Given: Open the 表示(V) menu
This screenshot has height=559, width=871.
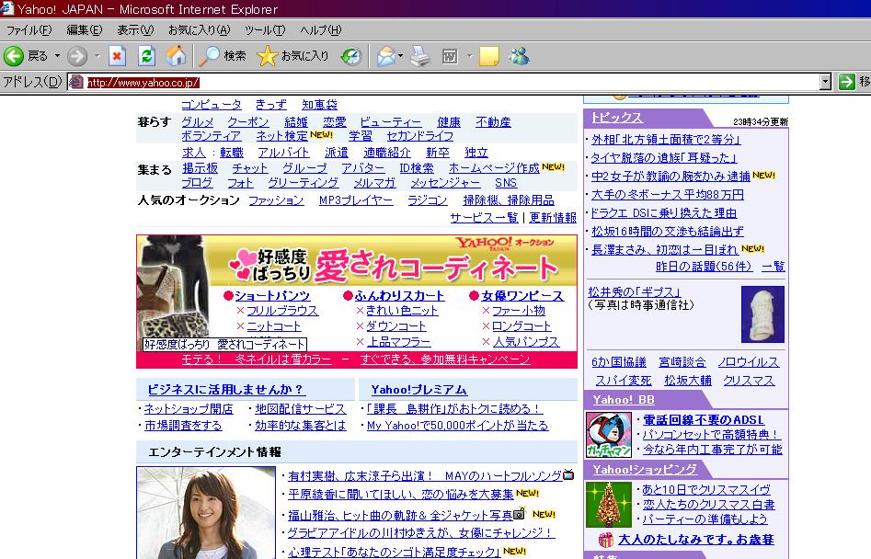Looking at the screenshot, I should (x=135, y=30).
